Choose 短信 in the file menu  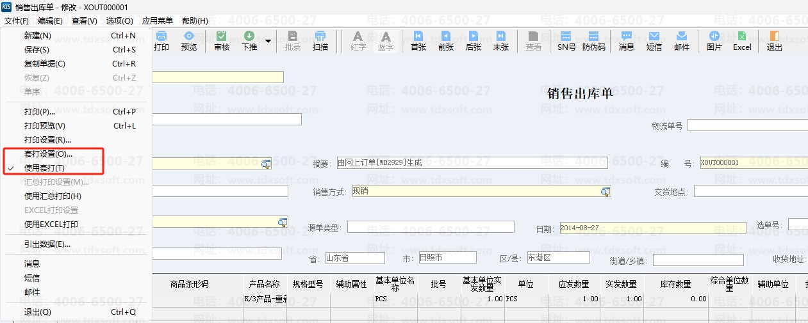click(76, 278)
